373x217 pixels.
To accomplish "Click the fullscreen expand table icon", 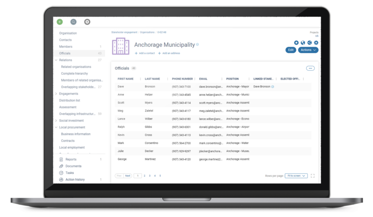I will 313,176.
